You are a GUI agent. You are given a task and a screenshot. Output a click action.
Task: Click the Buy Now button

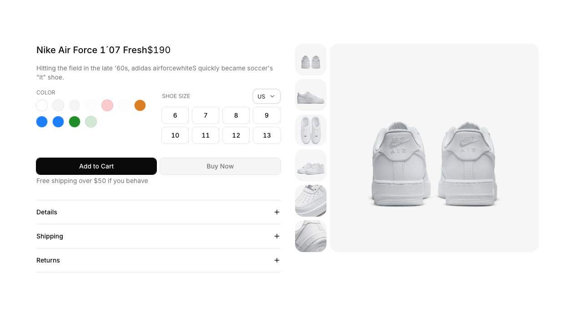pos(220,166)
